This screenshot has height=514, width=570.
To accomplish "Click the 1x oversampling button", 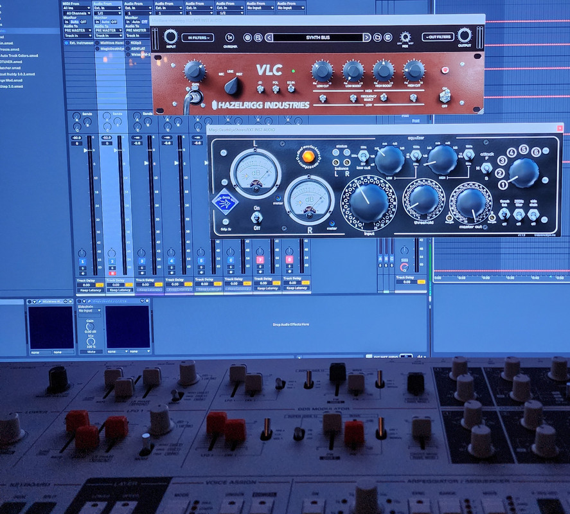I will [230, 37].
